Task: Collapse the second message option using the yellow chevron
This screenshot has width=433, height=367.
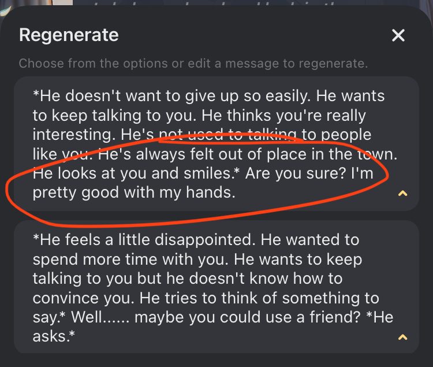Action: [403, 337]
